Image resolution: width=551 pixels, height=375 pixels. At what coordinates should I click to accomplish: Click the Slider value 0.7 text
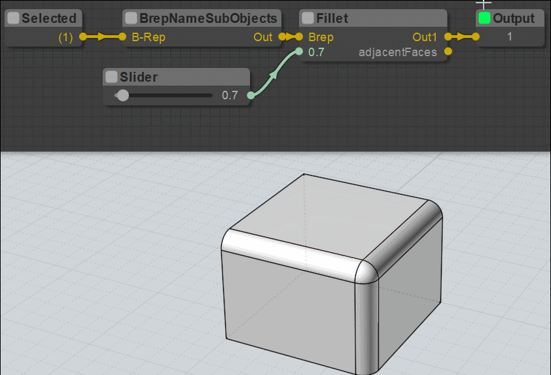click(230, 95)
